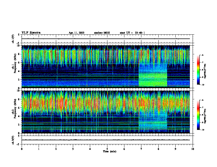Click the "8" kHz tick of ch.2 panel
Screen dimensions: 217x167
(19, 99)
